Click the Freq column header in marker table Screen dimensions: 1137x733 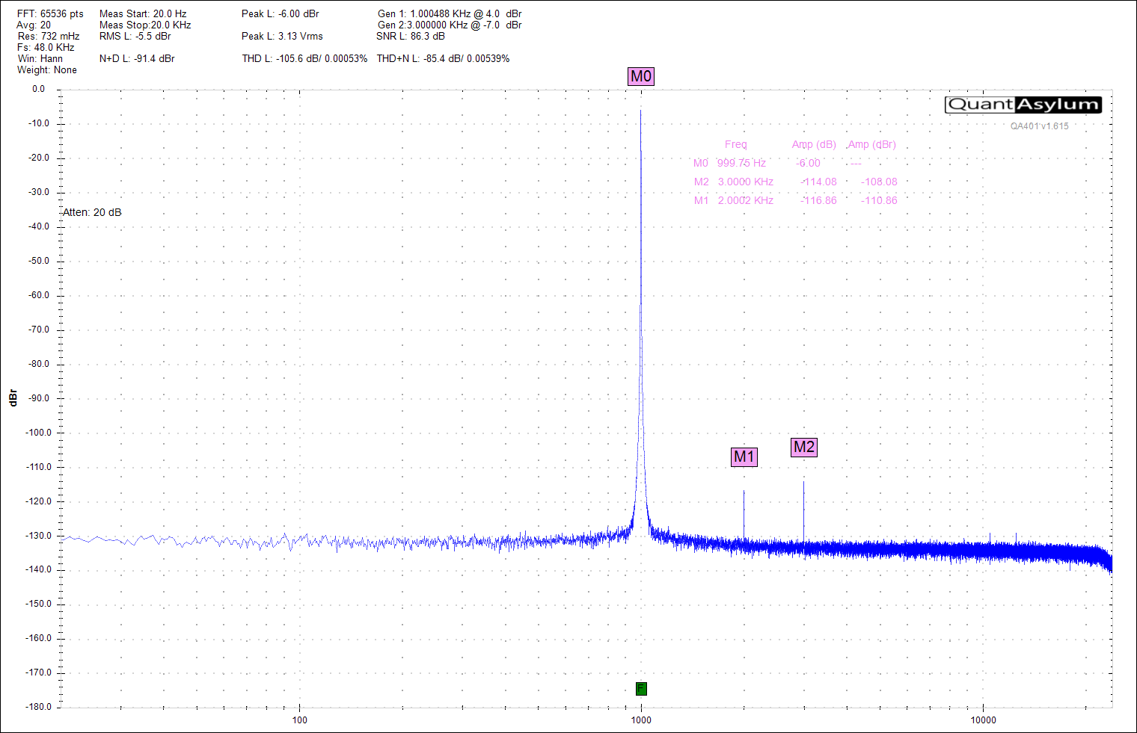click(735, 145)
